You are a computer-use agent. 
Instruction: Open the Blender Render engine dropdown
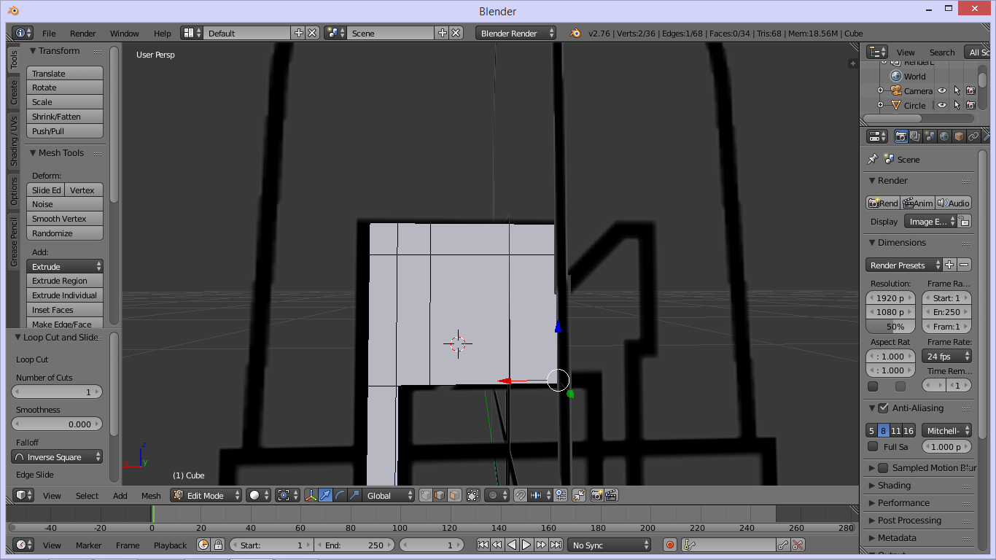point(515,33)
